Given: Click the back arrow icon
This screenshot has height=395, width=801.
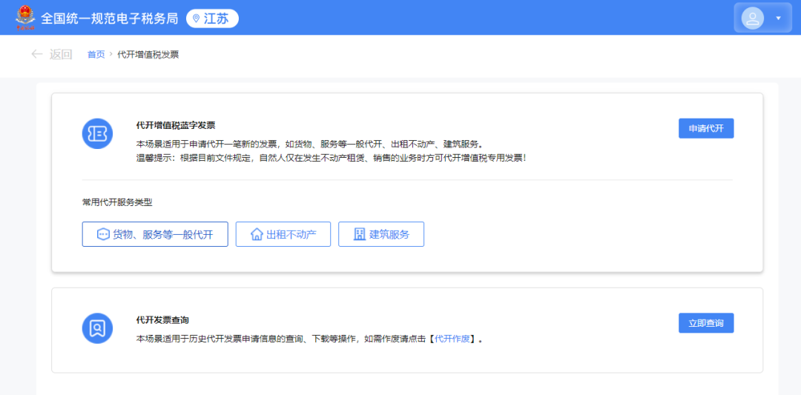Looking at the screenshot, I should click(36, 54).
